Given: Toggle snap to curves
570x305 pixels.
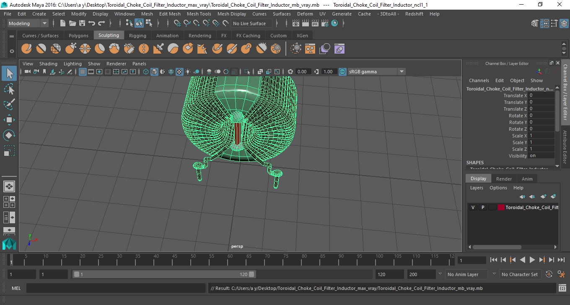Looking at the screenshot, I should (x=187, y=23).
